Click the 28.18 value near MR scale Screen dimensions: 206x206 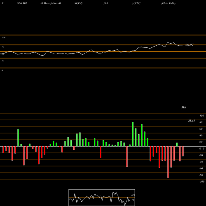point(192,121)
